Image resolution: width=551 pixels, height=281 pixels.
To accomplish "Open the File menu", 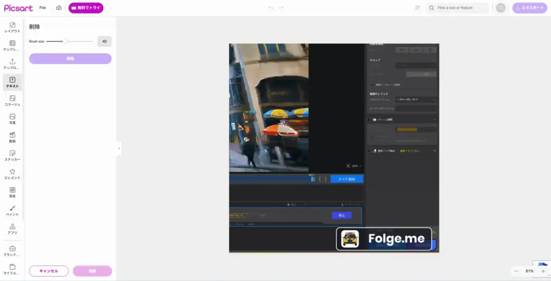I will click(43, 8).
